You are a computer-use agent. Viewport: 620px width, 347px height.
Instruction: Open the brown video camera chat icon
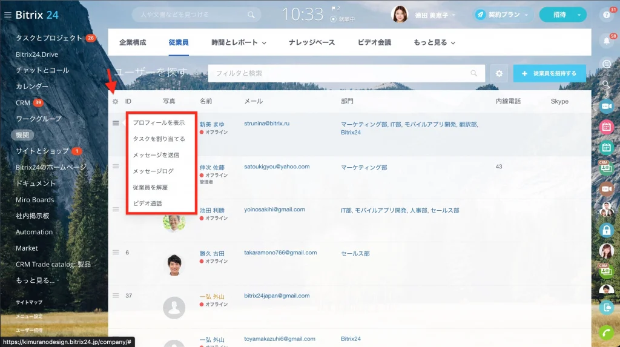pos(607,189)
